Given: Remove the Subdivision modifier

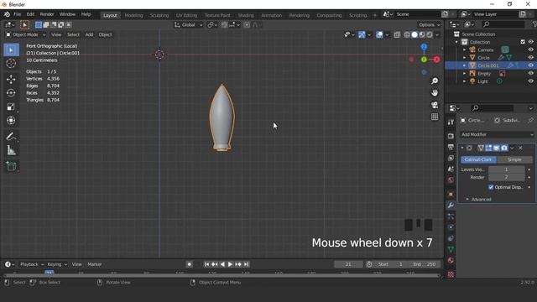Looking at the screenshot, I should tap(520, 148).
